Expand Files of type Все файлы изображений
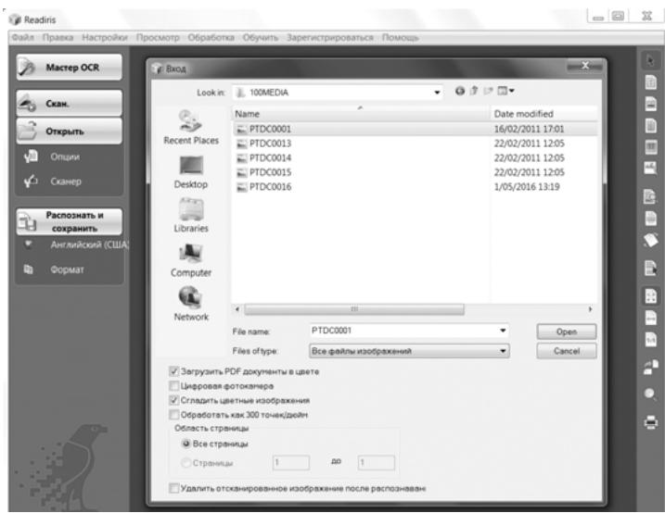This screenshot has width=665, height=513. [503, 351]
